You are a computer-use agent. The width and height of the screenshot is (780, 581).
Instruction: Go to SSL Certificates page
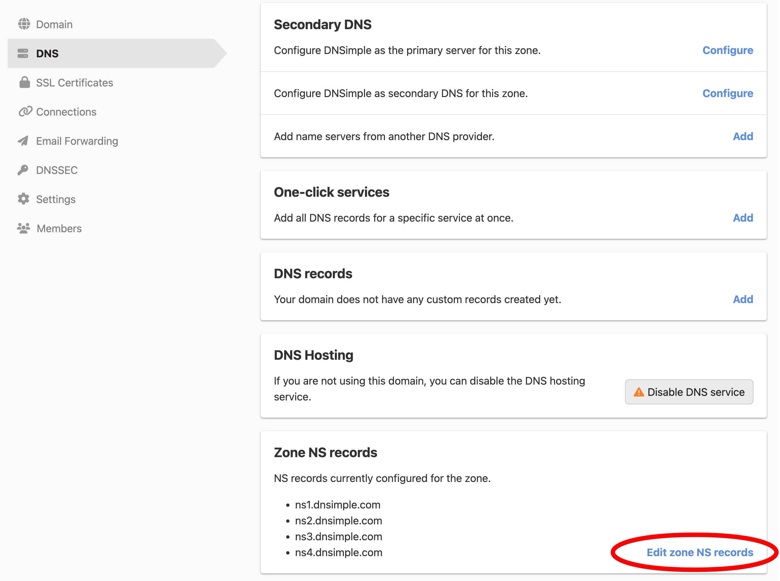75,83
